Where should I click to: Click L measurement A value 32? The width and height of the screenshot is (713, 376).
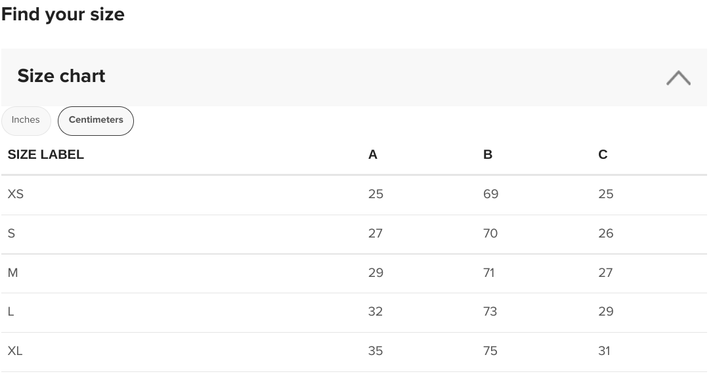click(375, 312)
